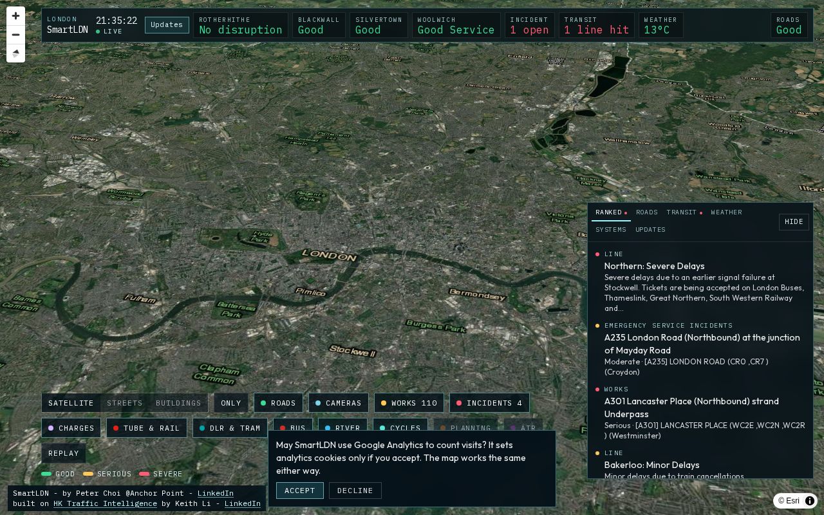
Task: Click the Severe legend swatch
Action: pos(144,474)
